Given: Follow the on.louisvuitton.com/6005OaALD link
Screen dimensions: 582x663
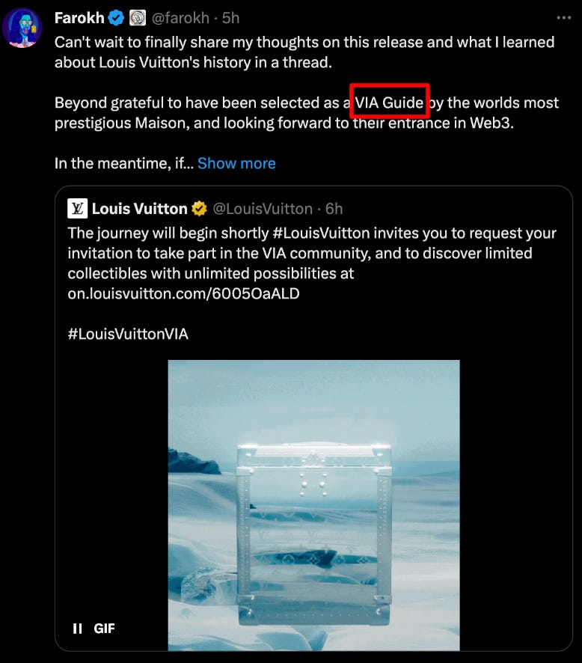Looking at the screenshot, I should coord(183,293).
